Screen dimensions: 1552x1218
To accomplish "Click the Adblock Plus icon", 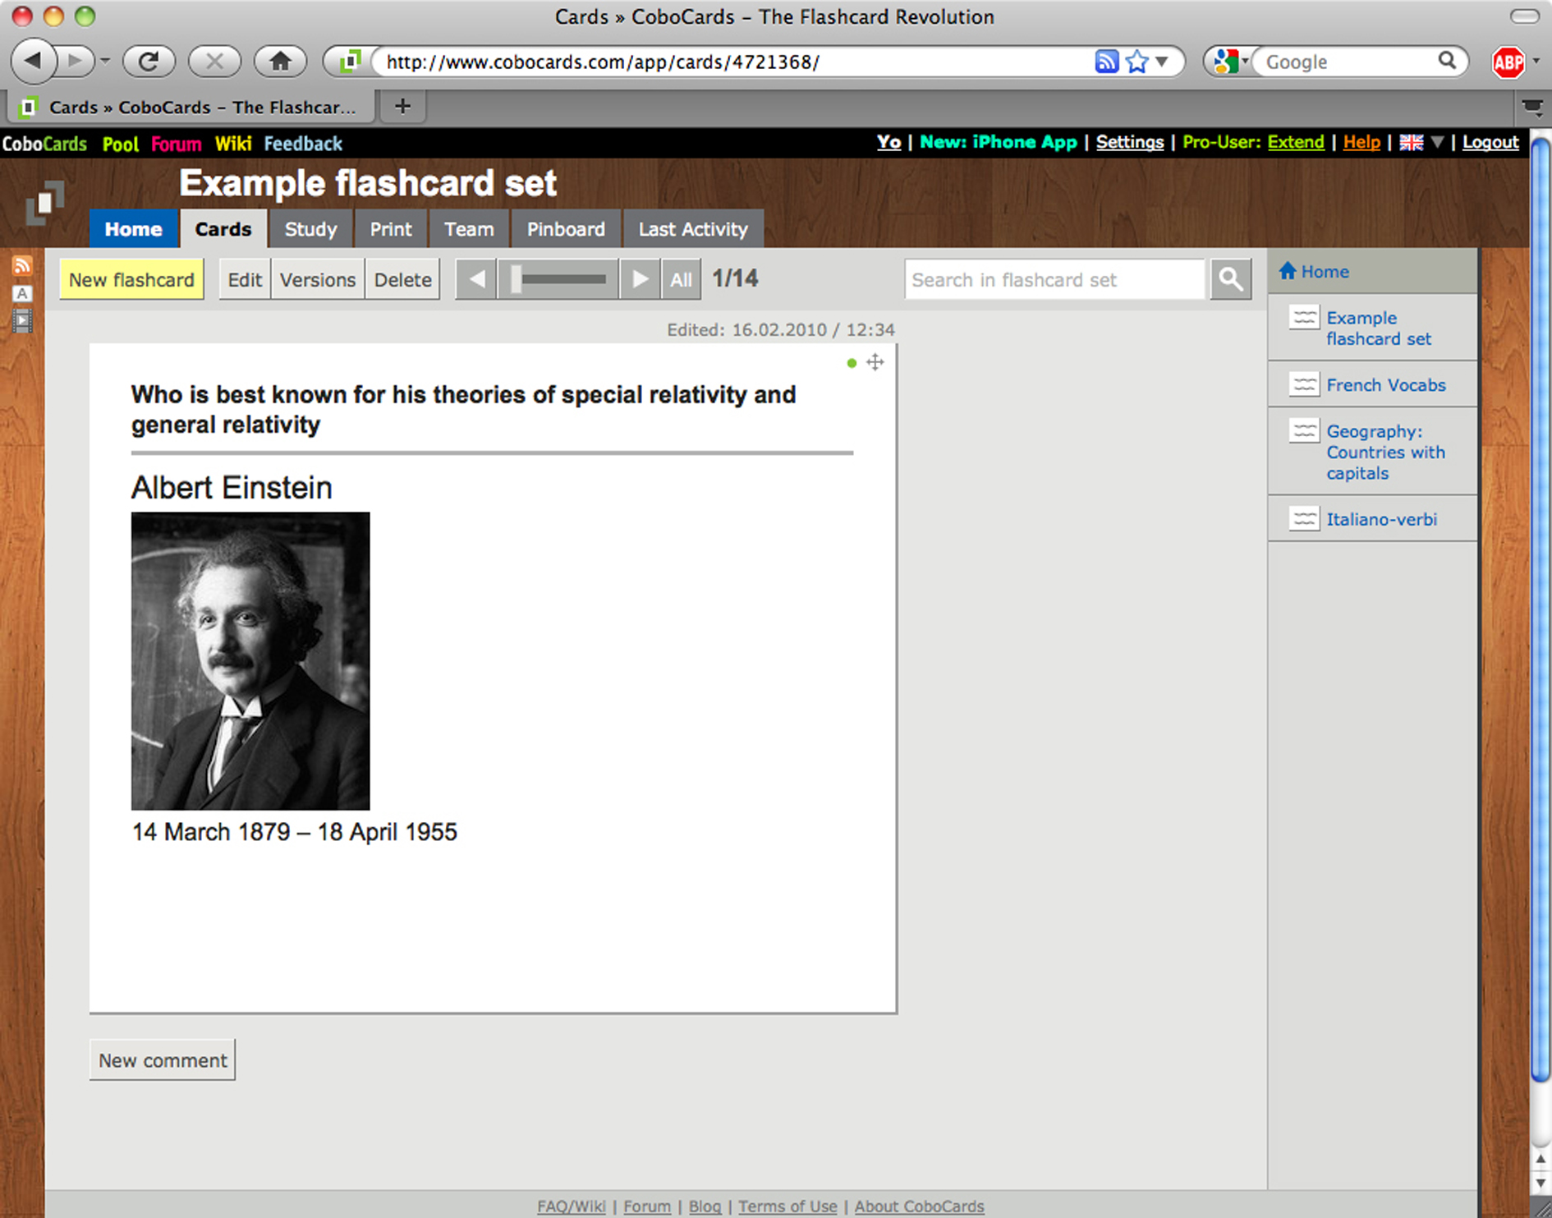I will (1508, 62).
